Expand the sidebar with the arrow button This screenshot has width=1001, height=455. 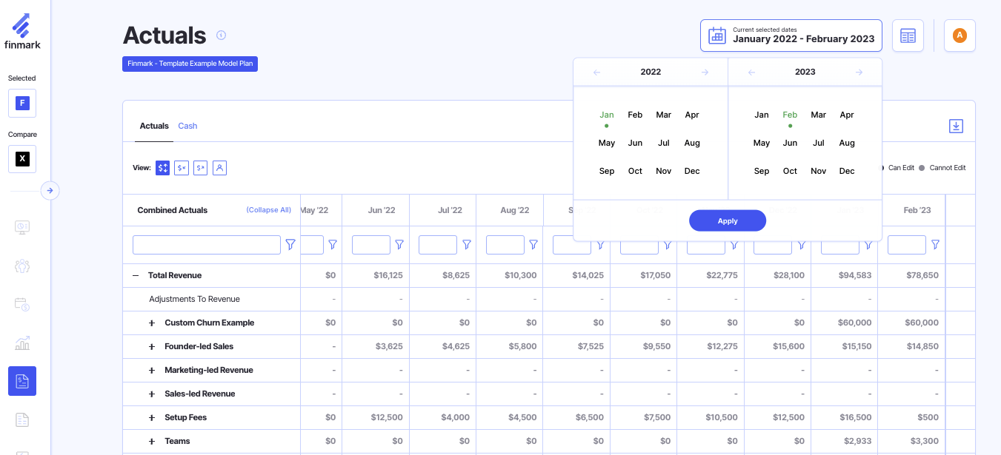pyautogui.click(x=50, y=191)
